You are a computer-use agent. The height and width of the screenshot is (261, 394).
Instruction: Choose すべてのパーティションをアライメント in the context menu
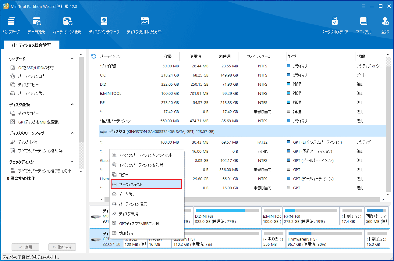[147, 155]
